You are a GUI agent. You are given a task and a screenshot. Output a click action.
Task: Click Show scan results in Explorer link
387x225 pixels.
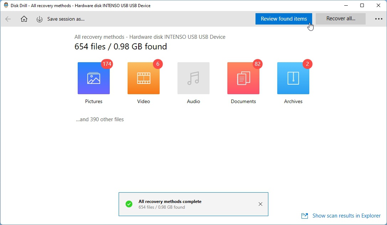coord(346,216)
